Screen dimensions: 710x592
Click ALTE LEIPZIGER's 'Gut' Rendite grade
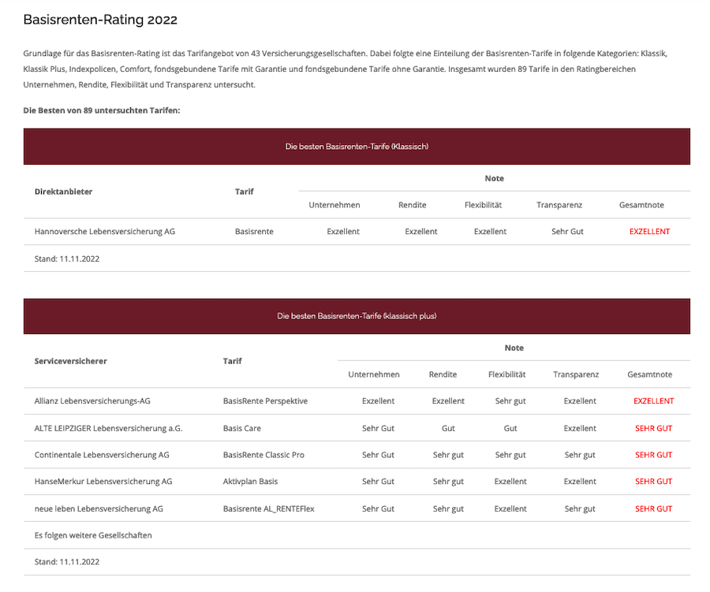click(x=448, y=428)
